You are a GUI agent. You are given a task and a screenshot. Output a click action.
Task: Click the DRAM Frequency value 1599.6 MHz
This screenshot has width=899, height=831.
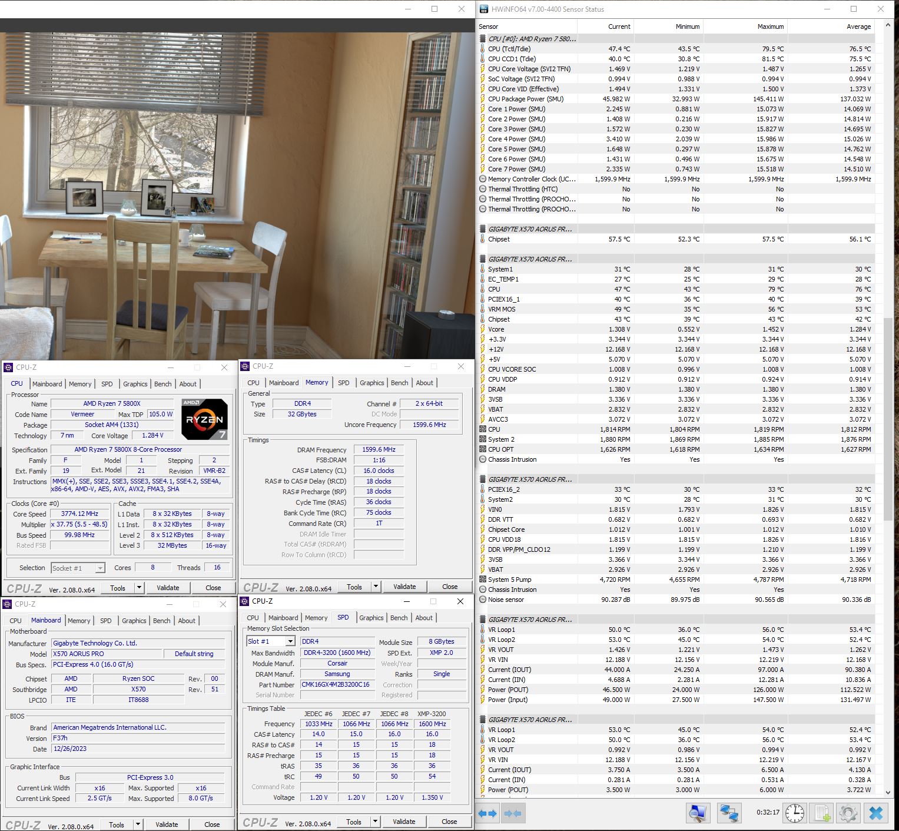point(379,449)
